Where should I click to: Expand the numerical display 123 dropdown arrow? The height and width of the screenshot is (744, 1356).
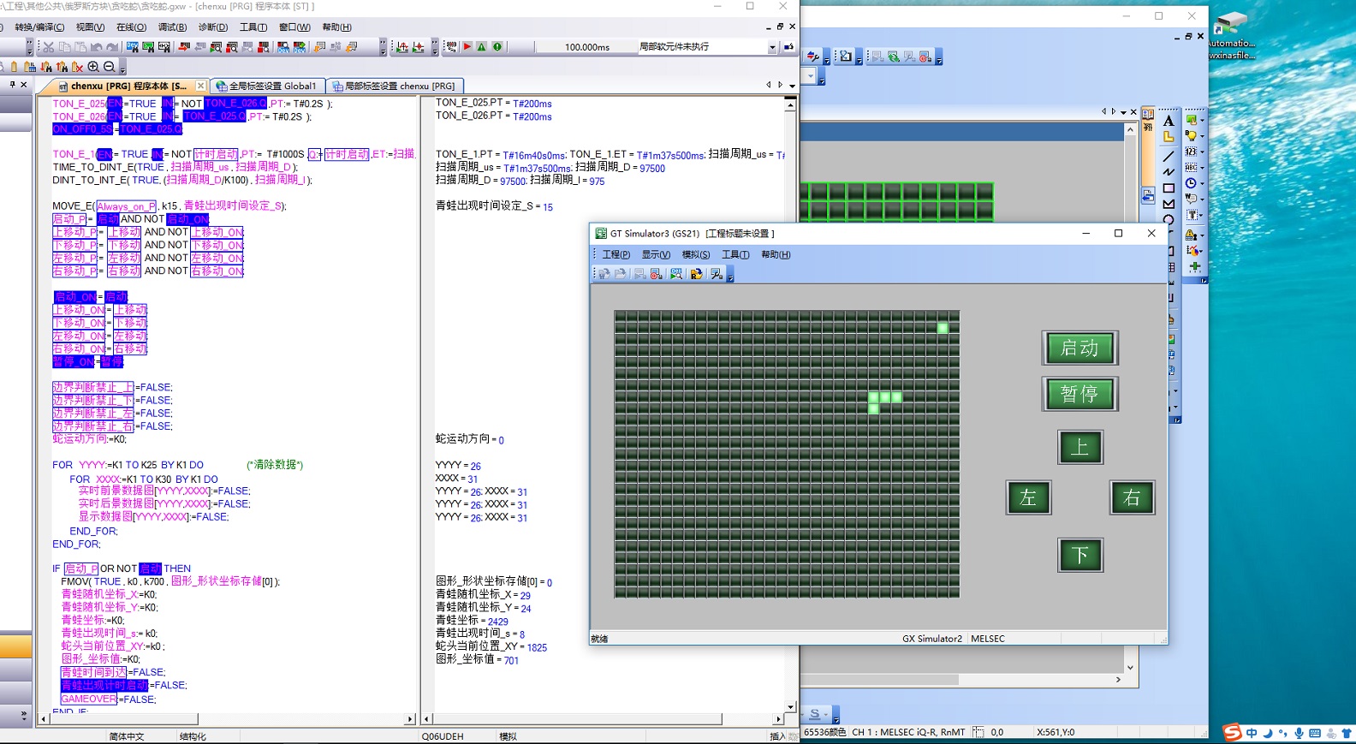point(1202,152)
